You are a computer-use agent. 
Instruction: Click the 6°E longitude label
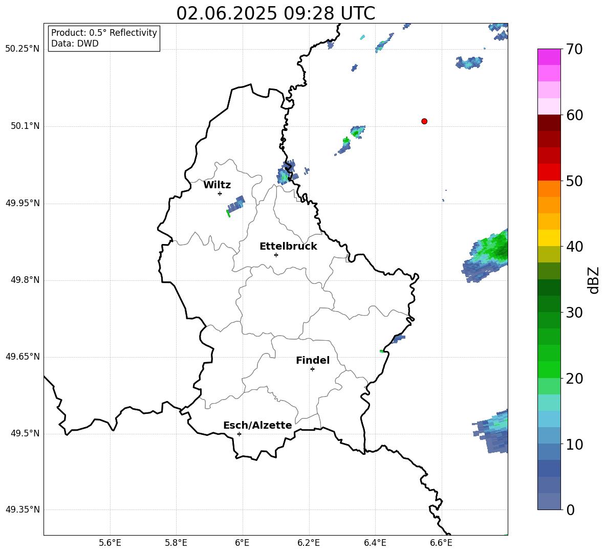[x=242, y=543]
